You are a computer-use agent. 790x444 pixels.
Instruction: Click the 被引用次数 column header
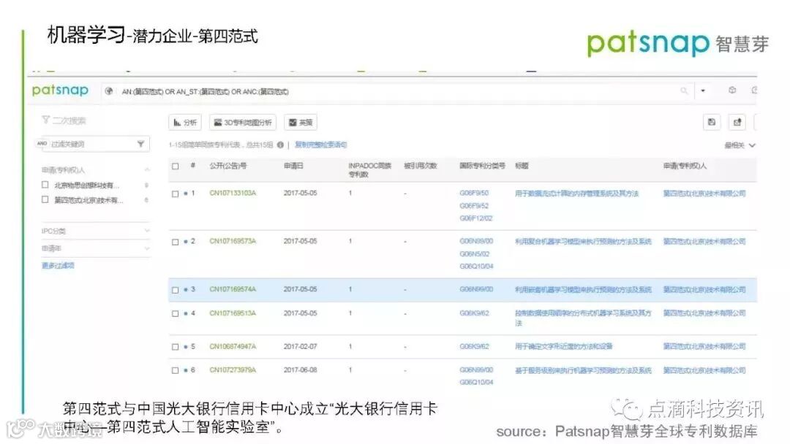[420, 166]
